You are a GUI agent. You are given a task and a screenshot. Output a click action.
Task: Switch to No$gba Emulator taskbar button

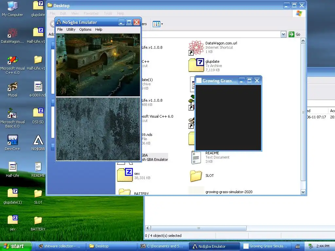tap(214, 246)
